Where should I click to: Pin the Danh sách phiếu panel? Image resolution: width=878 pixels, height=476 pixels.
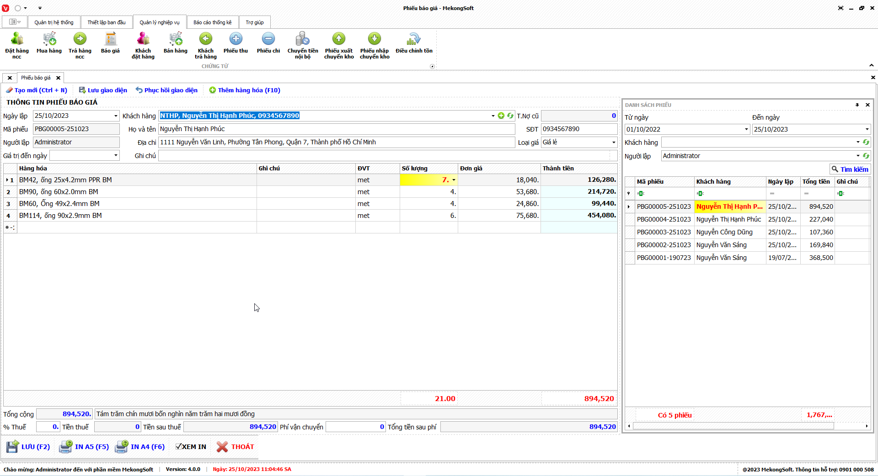click(857, 105)
